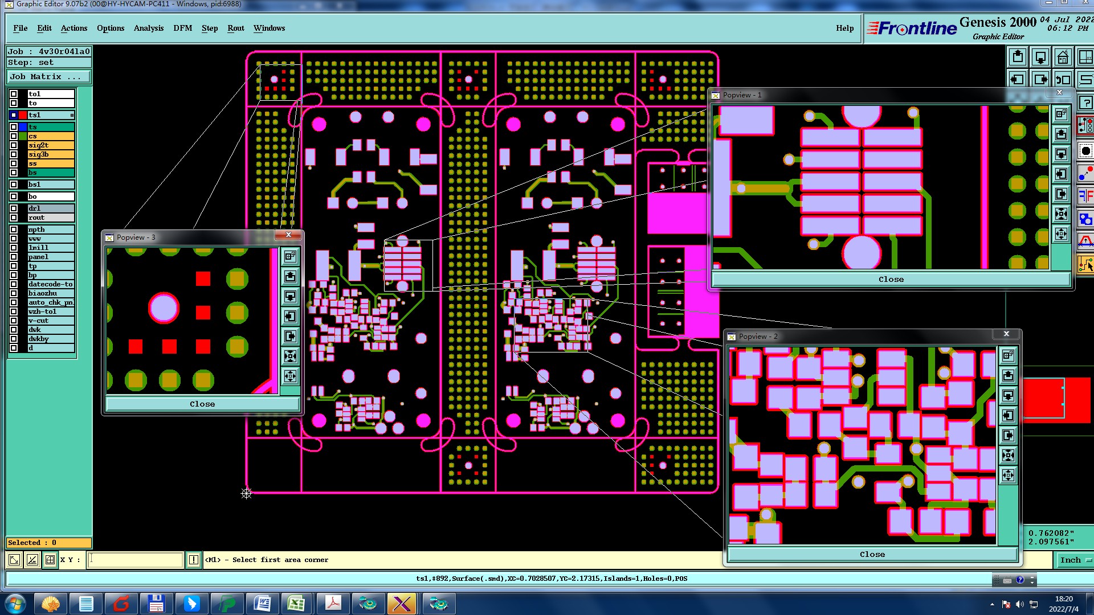The image size is (1094, 615).
Task: Open the Analysis menu
Action: point(148,28)
